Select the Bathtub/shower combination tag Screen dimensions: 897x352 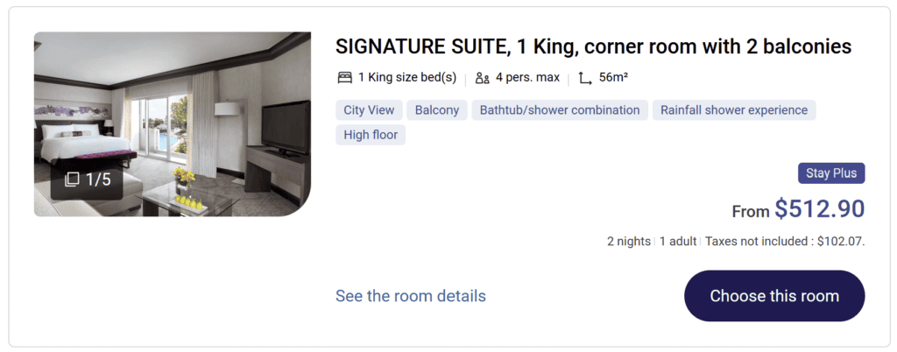pos(561,110)
